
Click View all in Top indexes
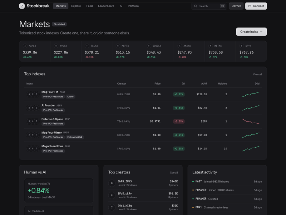pyautogui.click(x=257, y=75)
